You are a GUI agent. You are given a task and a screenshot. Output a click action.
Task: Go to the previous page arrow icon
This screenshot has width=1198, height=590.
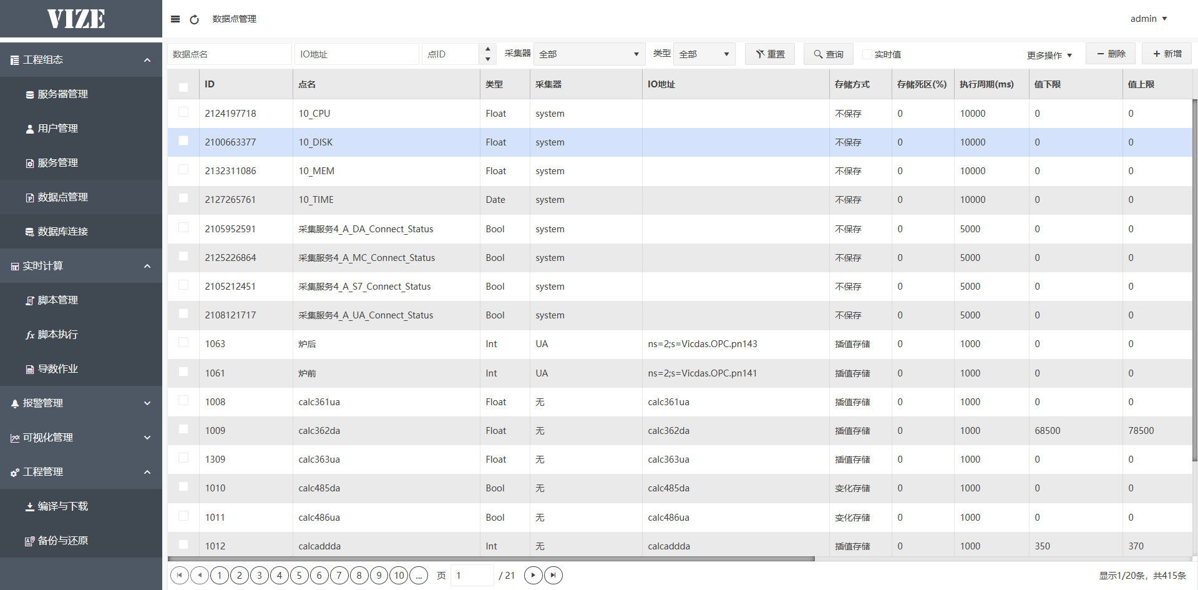point(200,575)
